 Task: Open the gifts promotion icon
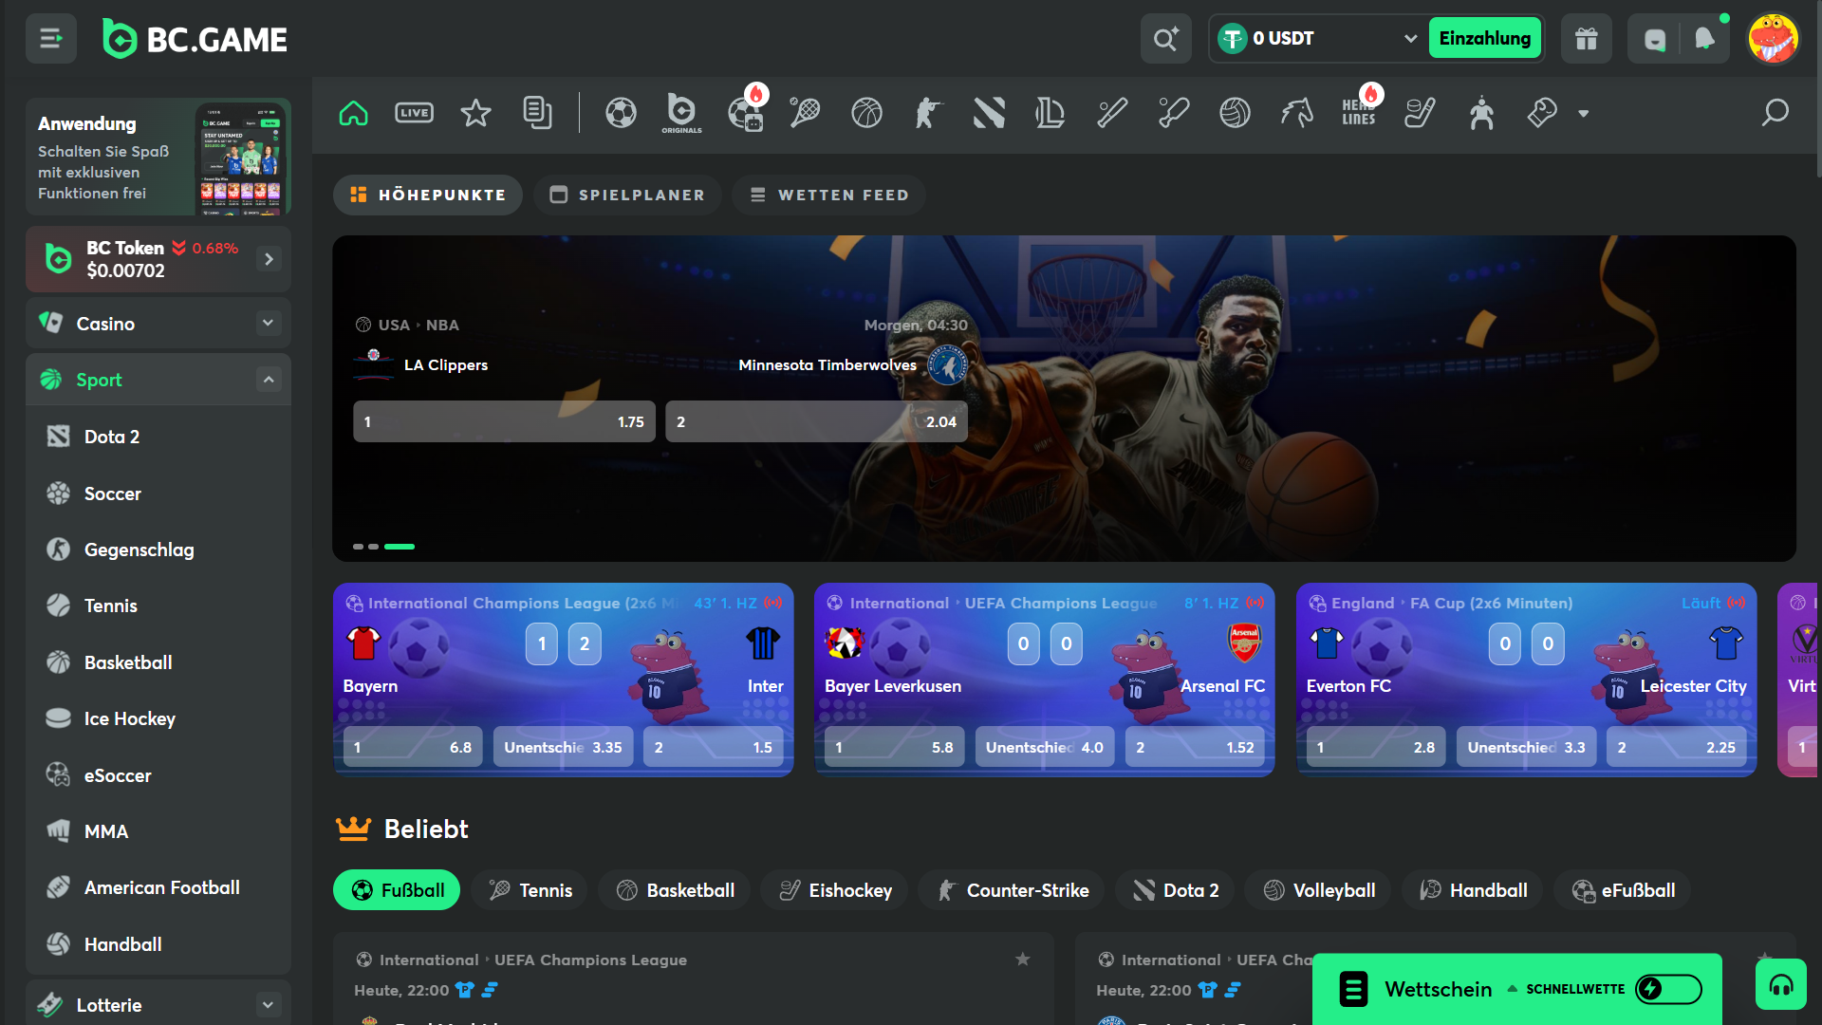tap(1587, 38)
